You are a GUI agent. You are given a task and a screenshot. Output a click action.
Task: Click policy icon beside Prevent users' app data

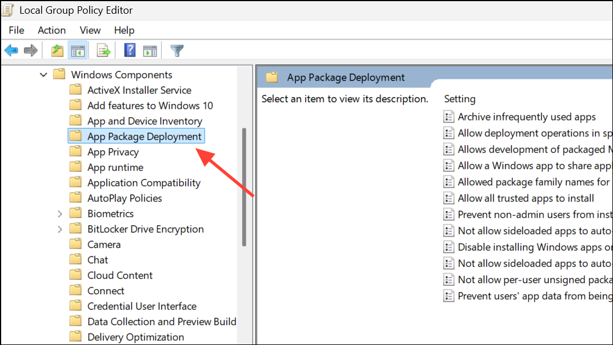tap(449, 296)
